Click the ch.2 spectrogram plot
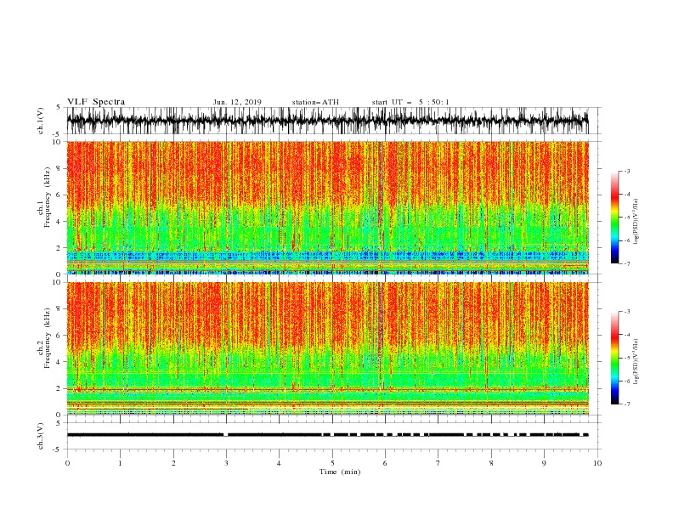This screenshot has height=520, width=673. (327, 348)
